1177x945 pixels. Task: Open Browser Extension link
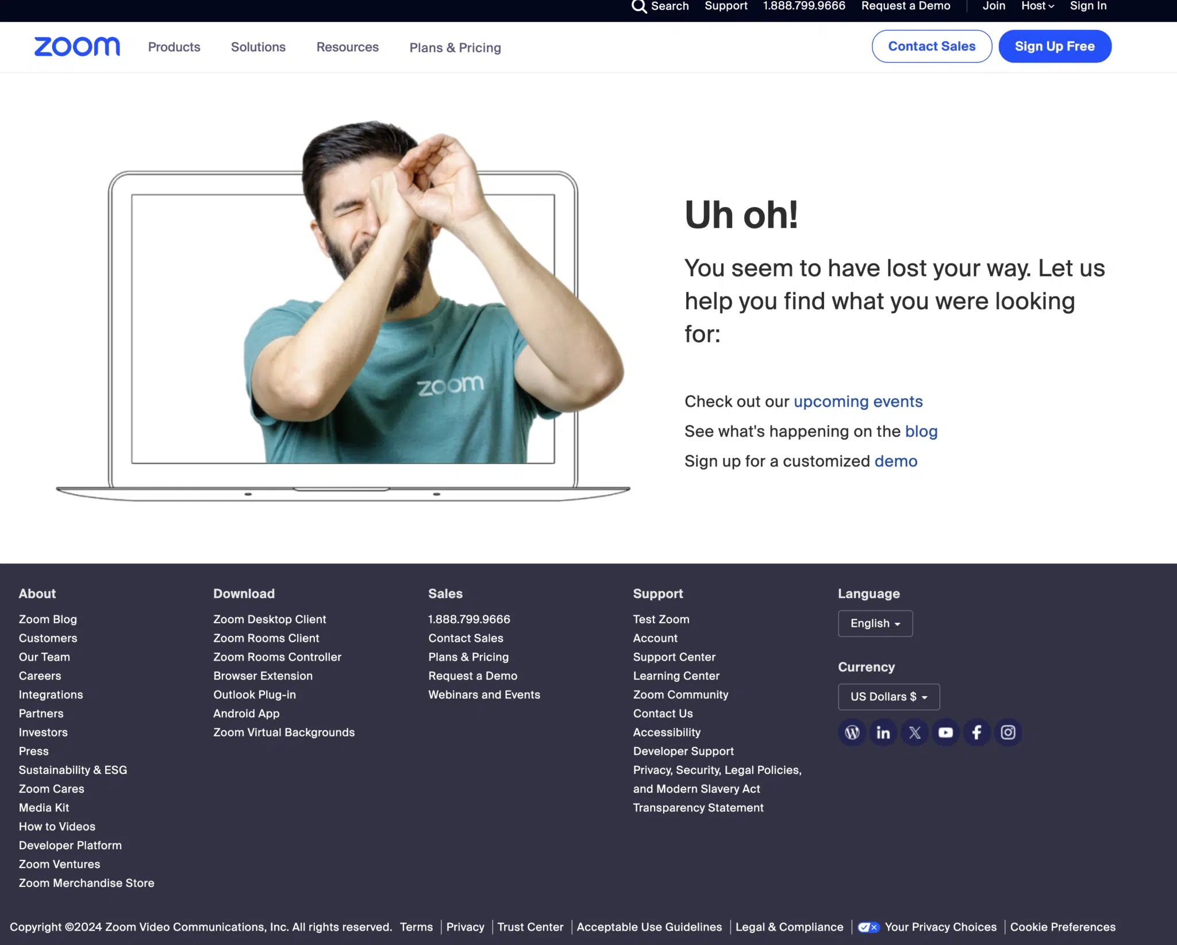click(x=263, y=676)
